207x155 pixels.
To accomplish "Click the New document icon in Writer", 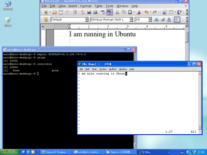I will click(46, 12).
